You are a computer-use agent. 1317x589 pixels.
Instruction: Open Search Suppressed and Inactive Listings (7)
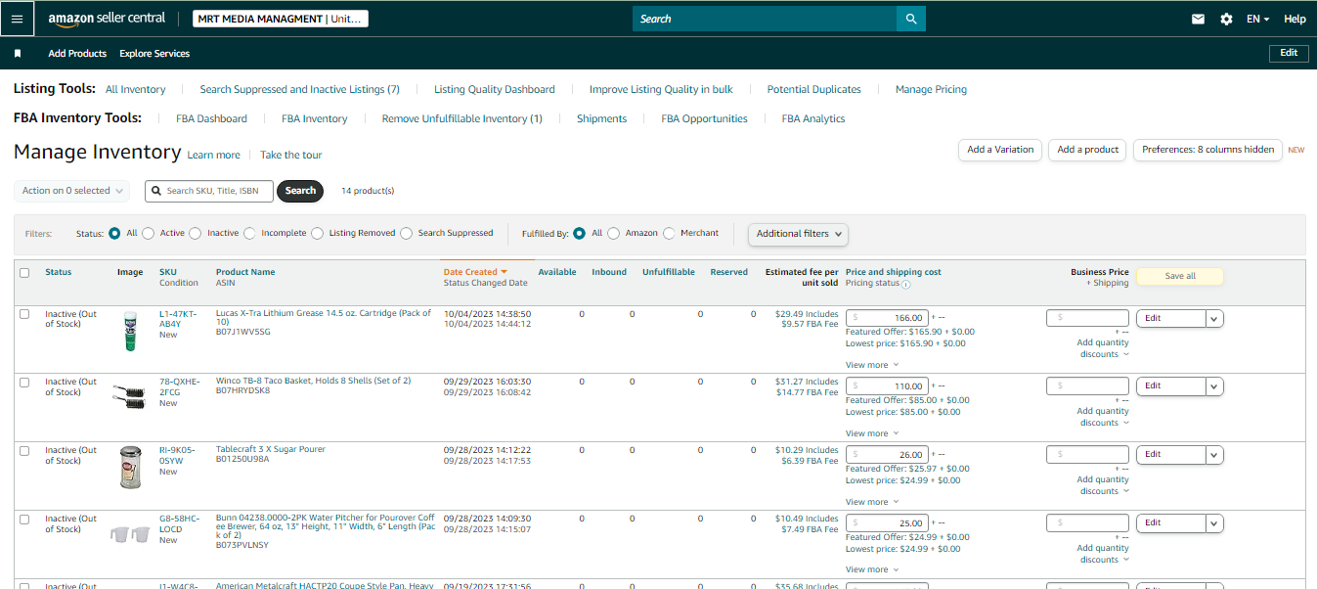(300, 89)
